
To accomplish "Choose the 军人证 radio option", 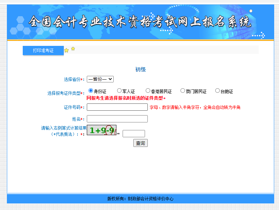I will click(x=120, y=91).
